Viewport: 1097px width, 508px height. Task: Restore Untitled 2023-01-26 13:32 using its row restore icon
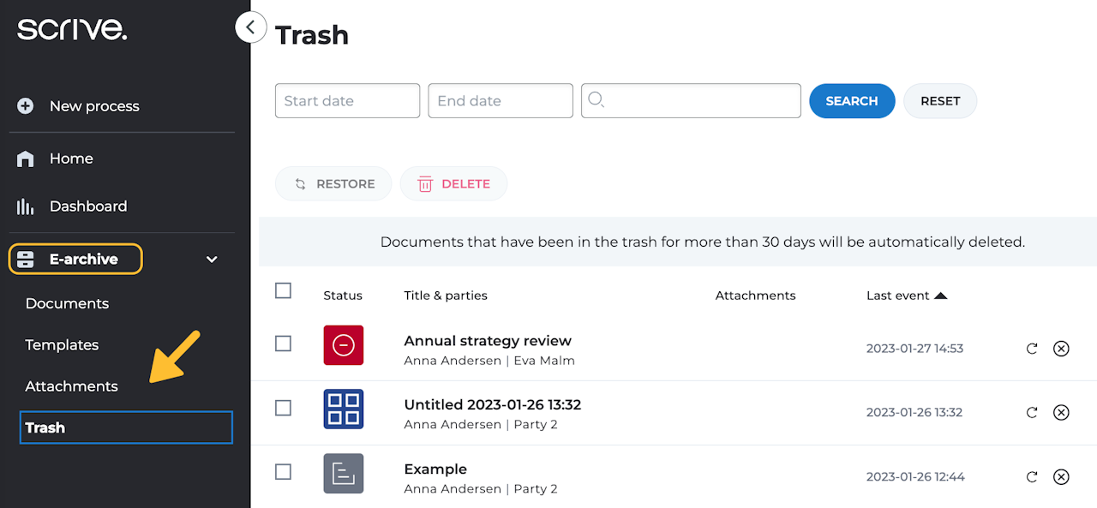click(x=1032, y=413)
